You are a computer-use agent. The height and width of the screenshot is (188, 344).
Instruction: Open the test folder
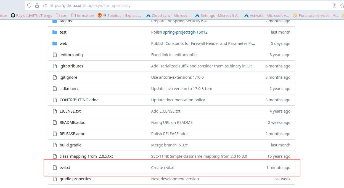[x=63, y=32]
